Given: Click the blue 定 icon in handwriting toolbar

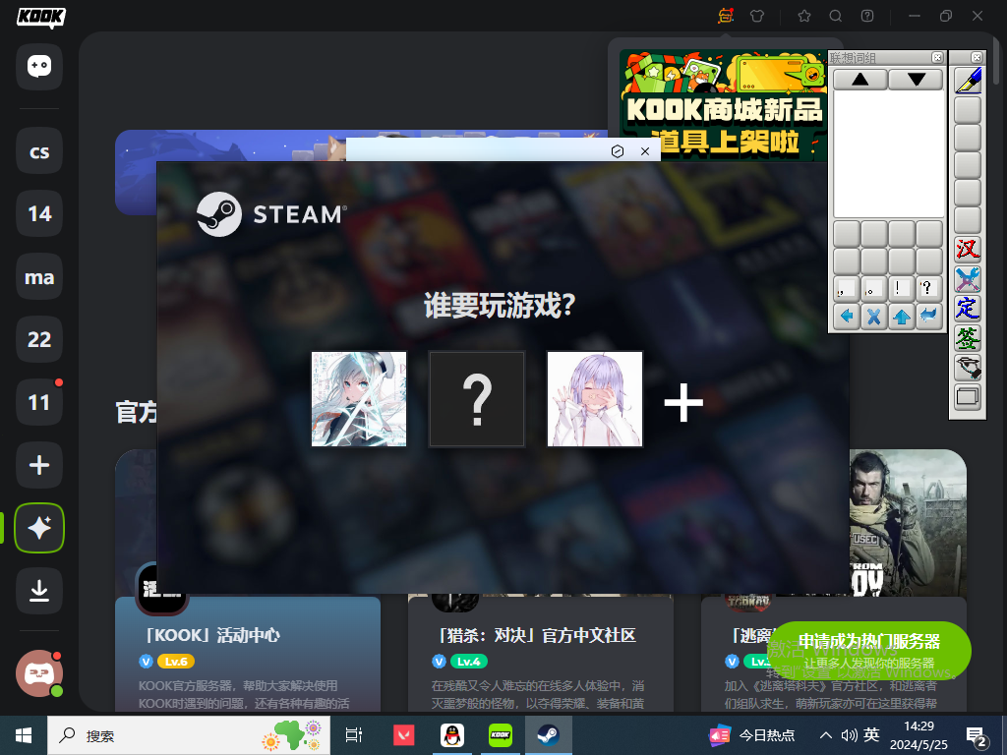Looking at the screenshot, I should coord(968,308).
